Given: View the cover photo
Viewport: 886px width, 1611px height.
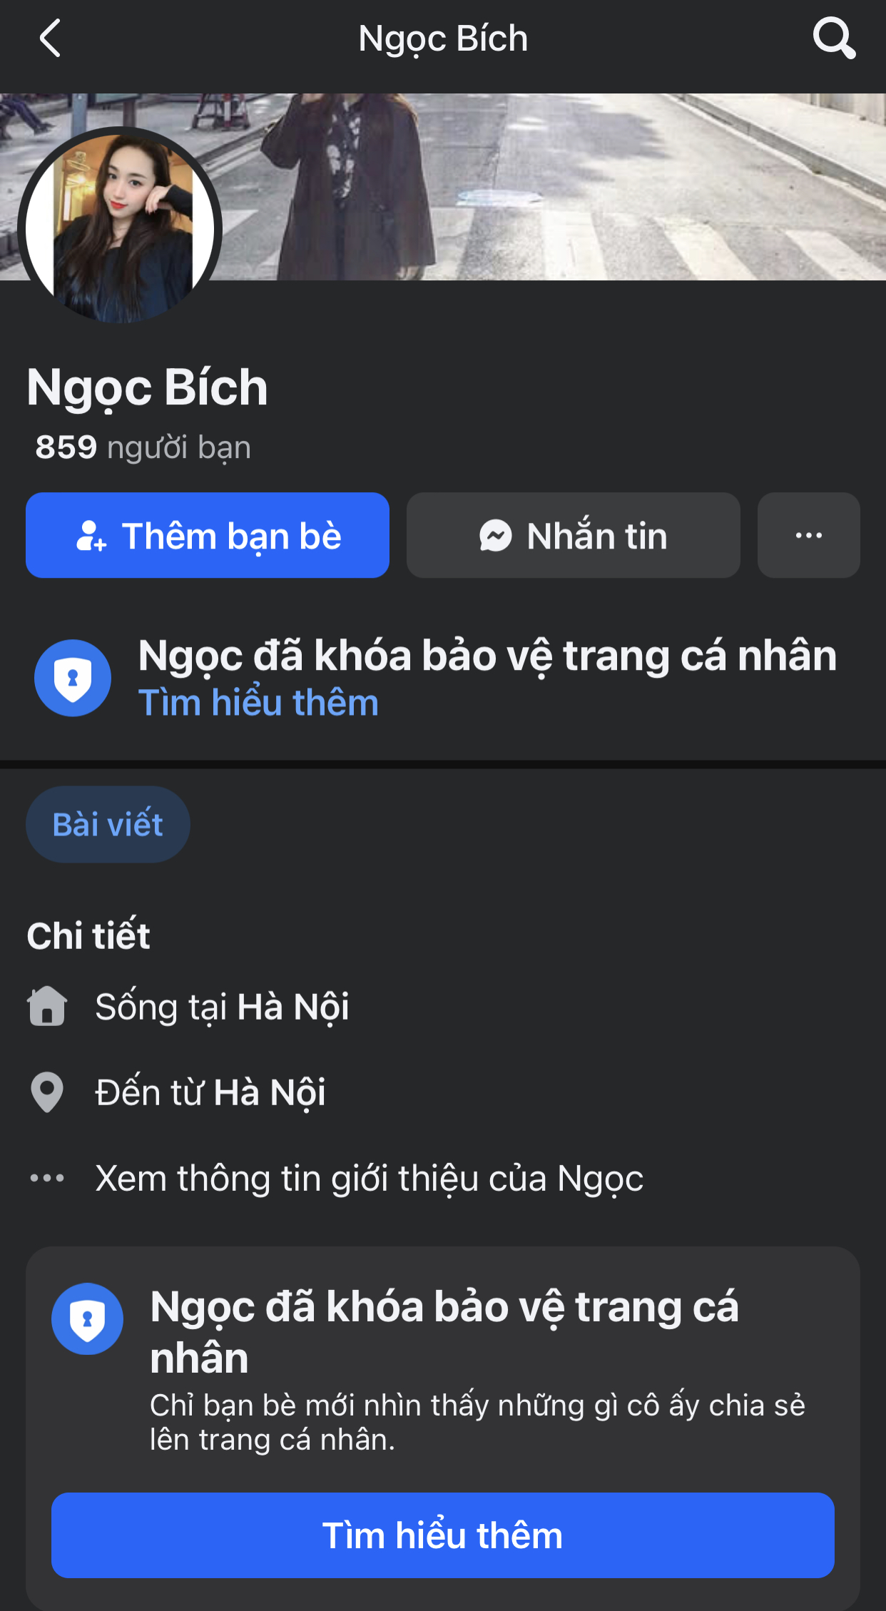Looking at the screenshot, I should 542,187.
